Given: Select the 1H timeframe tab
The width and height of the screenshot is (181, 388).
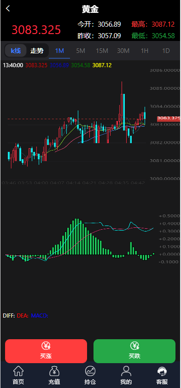Looking at the screenshot, I should 145,51.
